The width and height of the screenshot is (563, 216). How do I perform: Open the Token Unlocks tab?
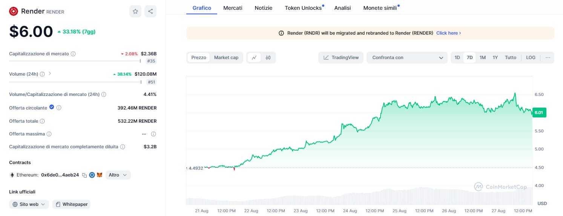click(x=303, y=8)
